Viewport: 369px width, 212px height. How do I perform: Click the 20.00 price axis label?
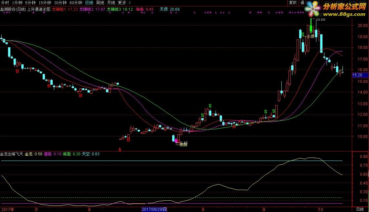363,26
